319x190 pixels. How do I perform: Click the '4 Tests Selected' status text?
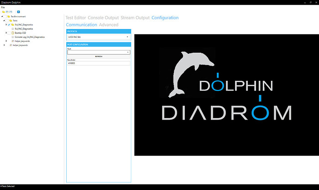coord(7,186)
